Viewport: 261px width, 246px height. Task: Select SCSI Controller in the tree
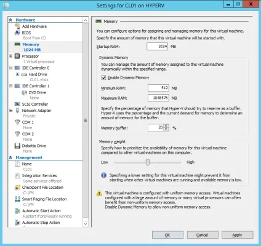coord(35,104)
